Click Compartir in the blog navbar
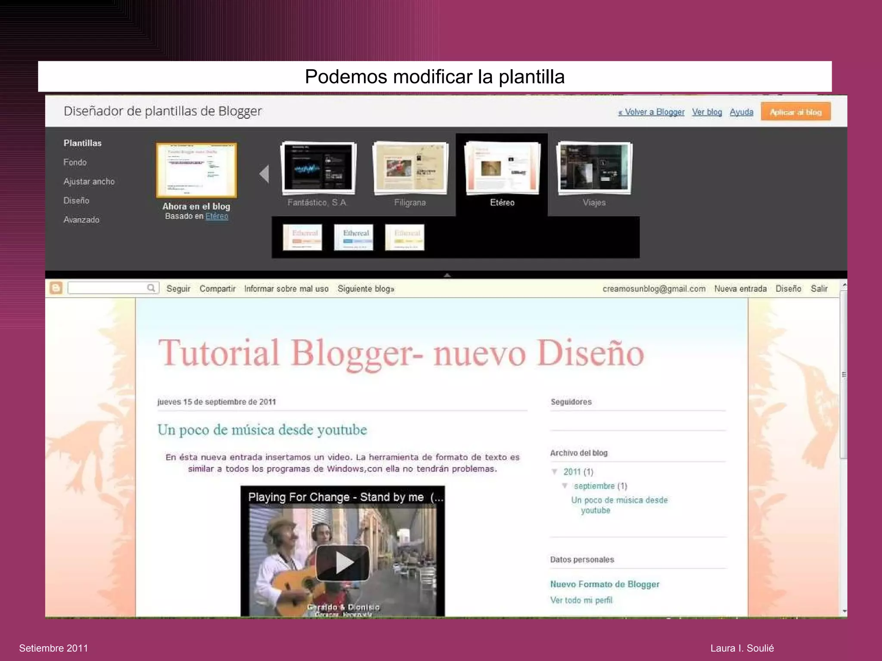This screenshot has height=661, width=882. 217,289
